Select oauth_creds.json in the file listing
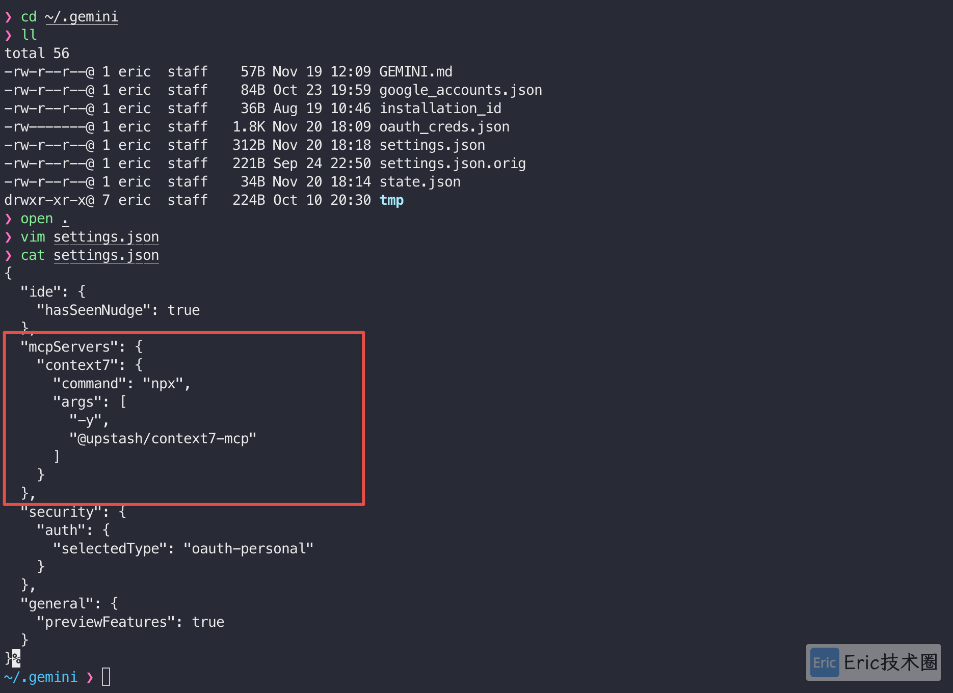The height and width of the screenshot is (693, 953). (x=444, y=127)
